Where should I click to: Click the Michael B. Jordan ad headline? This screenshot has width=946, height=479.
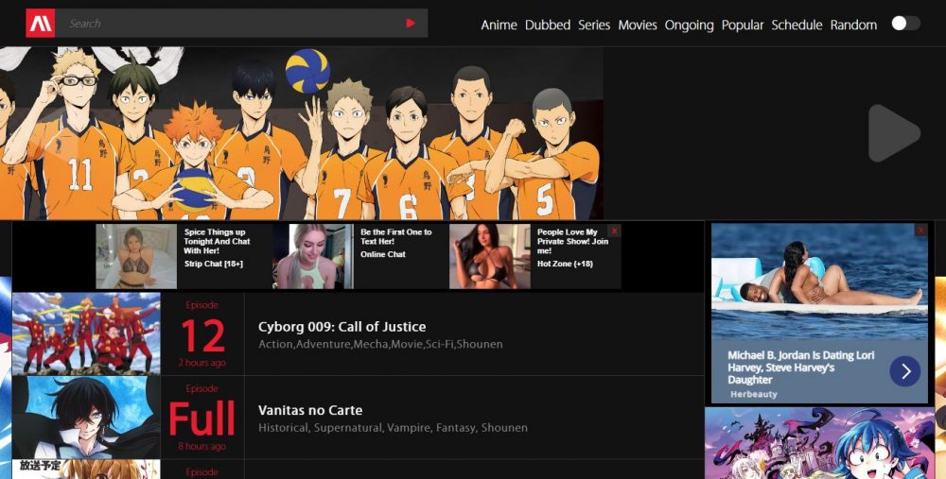click(800, 368)
